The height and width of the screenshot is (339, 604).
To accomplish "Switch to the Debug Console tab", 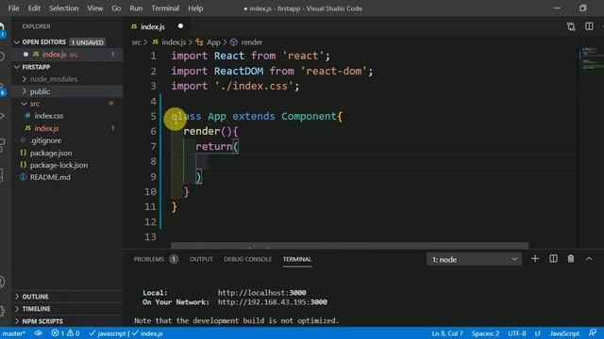I will (247, 259).
